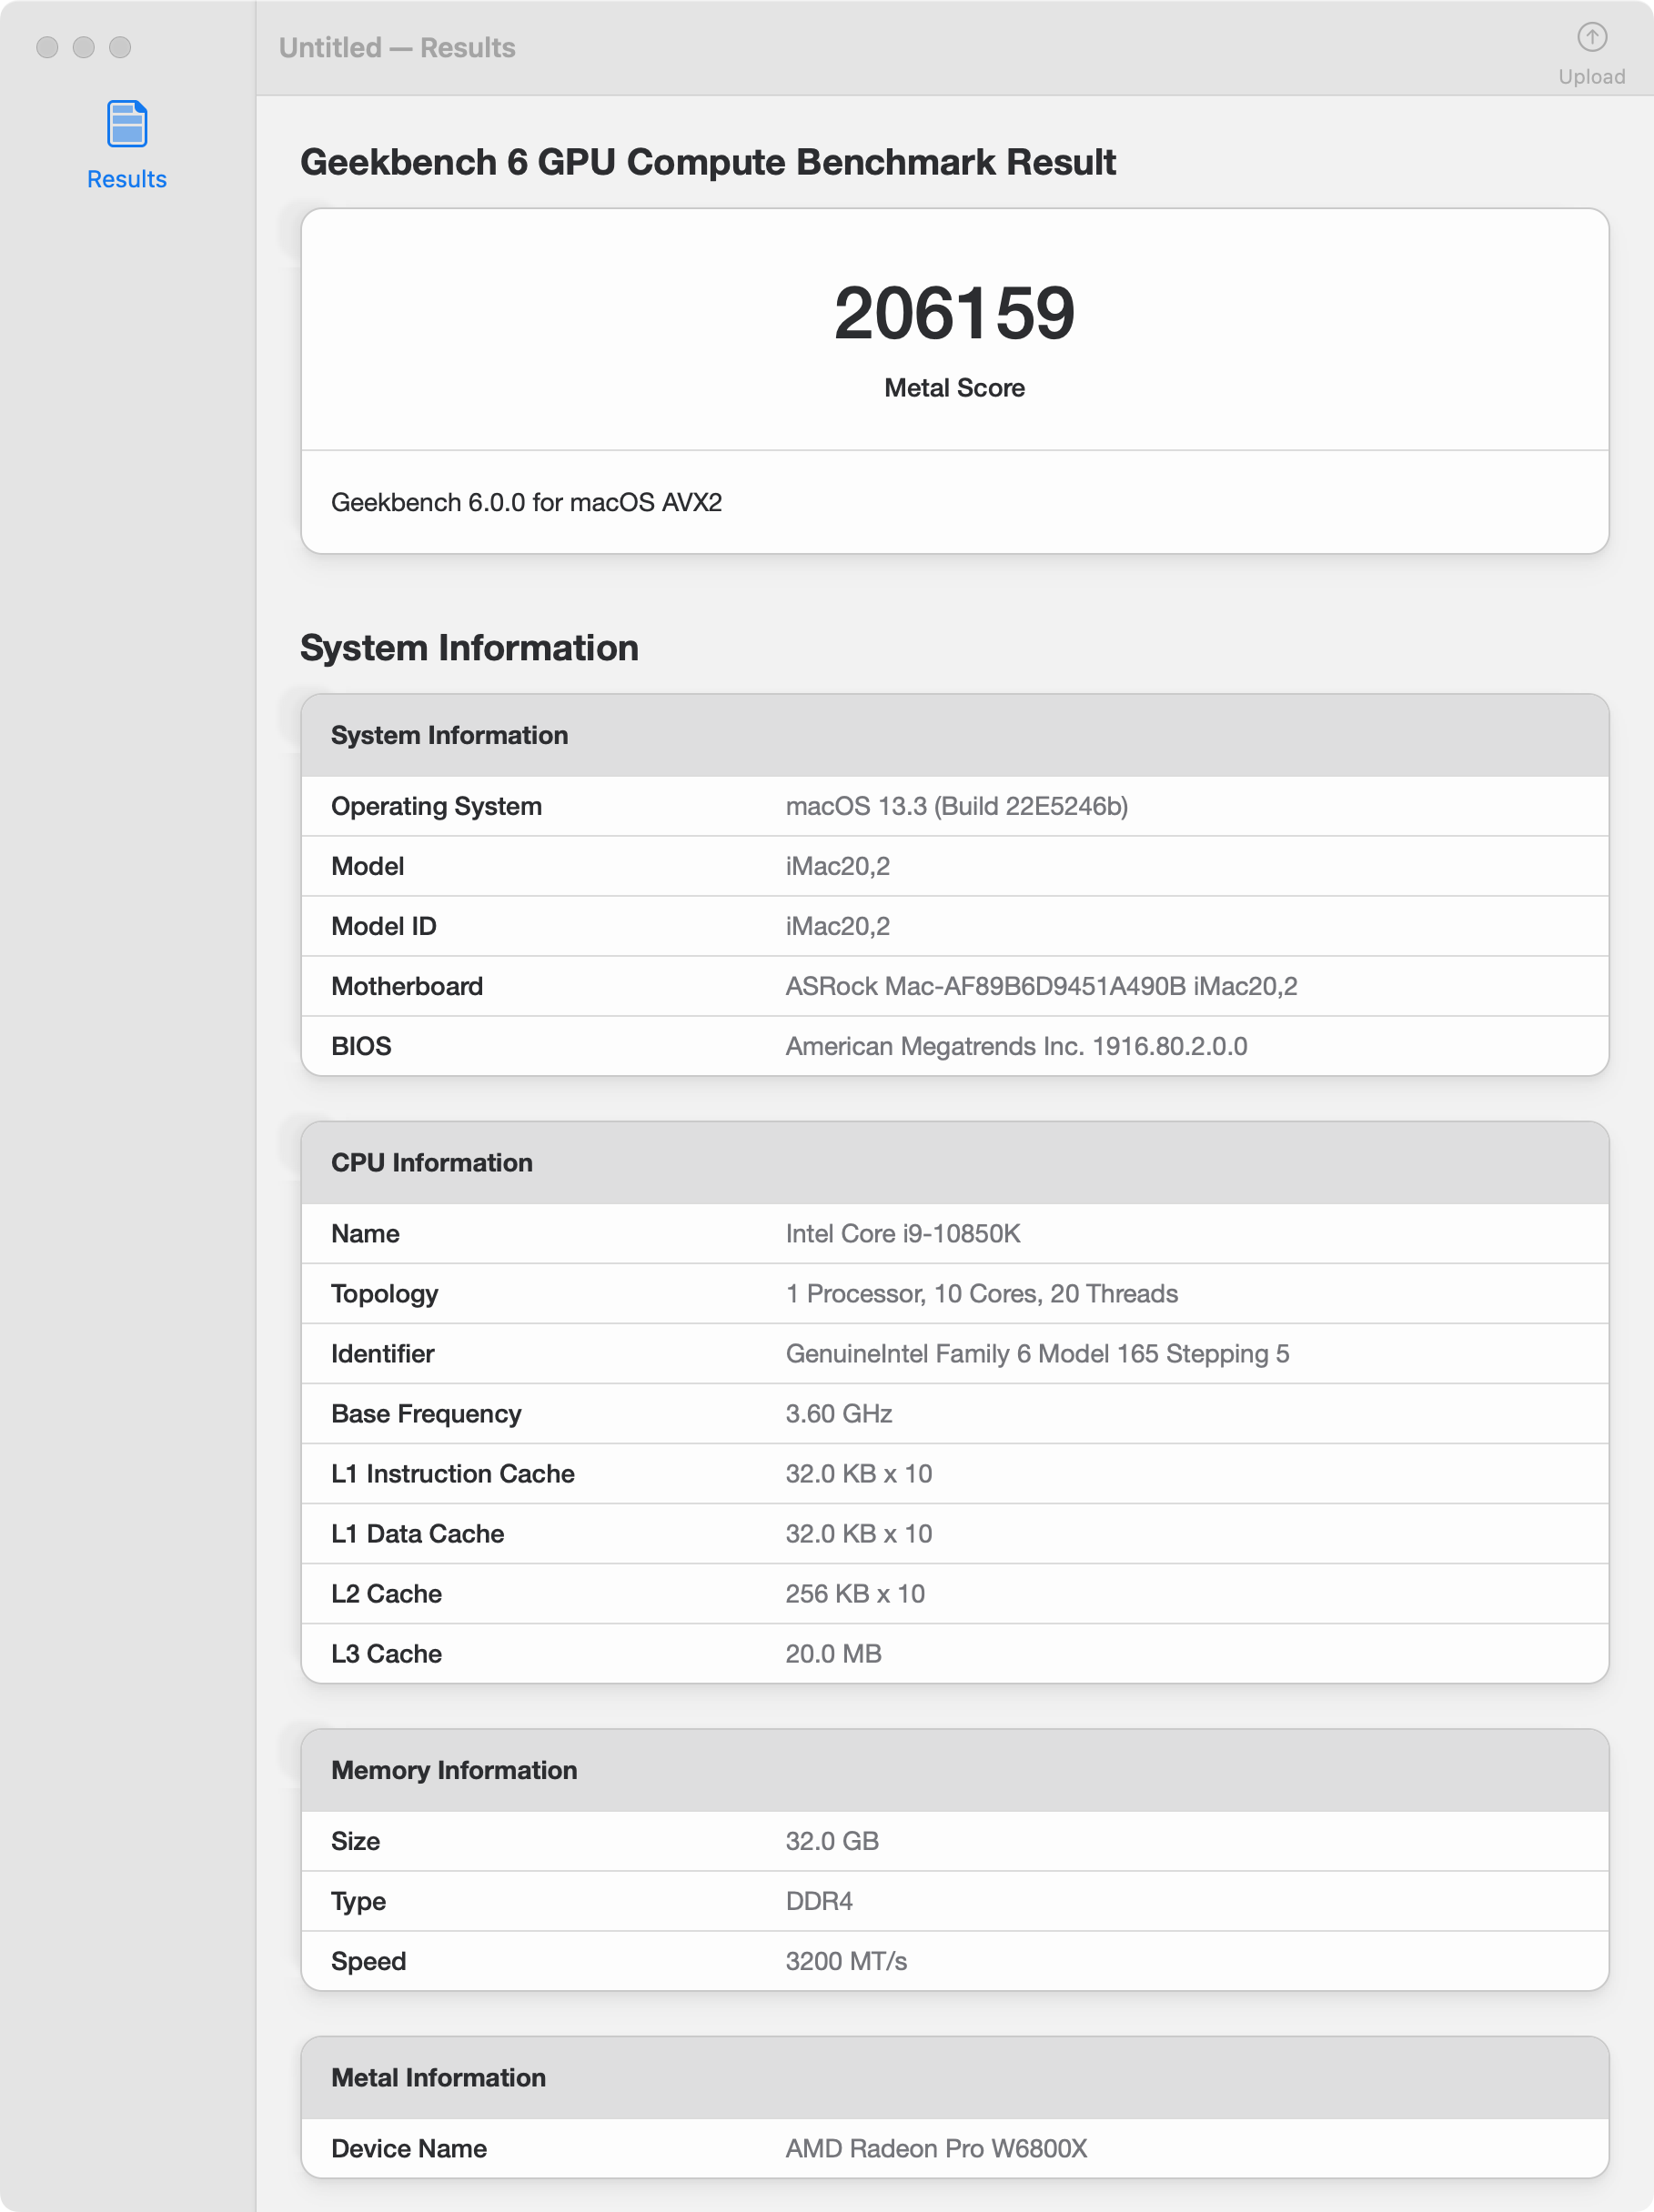The height and width of the screenshot is (2212, 1654).
Task: Click the 'Untitled — Results' window title
Action: pyautogui.click(x=396, y=48)
